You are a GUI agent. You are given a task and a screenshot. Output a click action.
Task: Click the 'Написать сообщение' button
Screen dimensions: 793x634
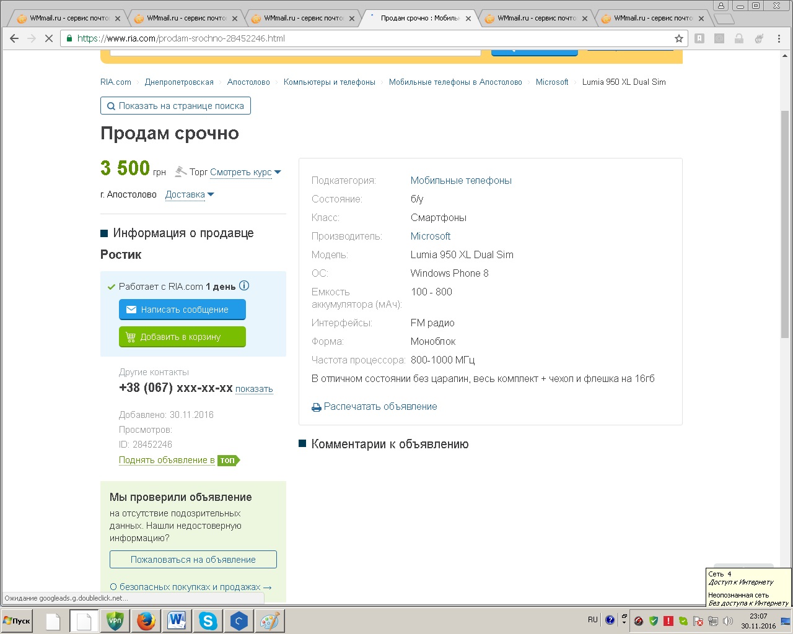point(182,310)
